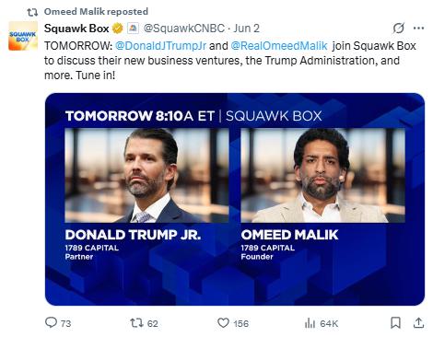Click the repost icon beside Omeed Malik reposted
The width and height of the screenshot is (433, 337).
[x=32, y=12]
